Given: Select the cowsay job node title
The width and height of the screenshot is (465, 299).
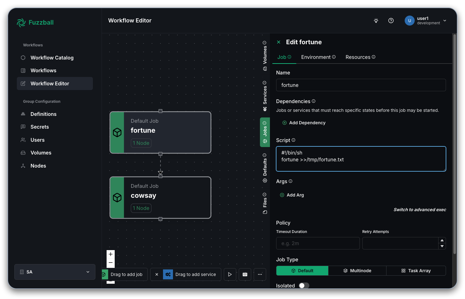Looking at the screenshot, I should pos(143,196).
